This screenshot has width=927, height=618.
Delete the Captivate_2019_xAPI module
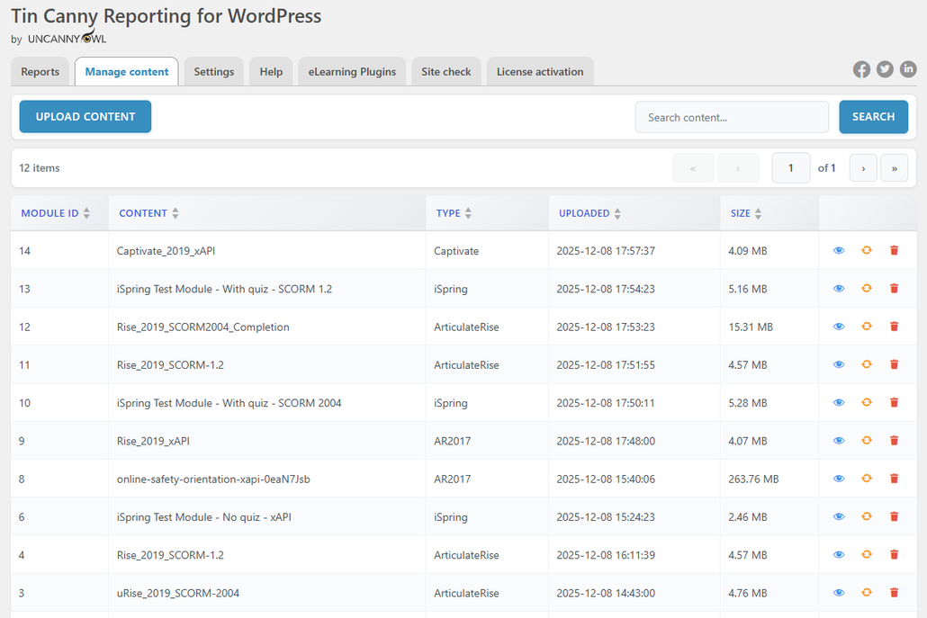[894, 250]
